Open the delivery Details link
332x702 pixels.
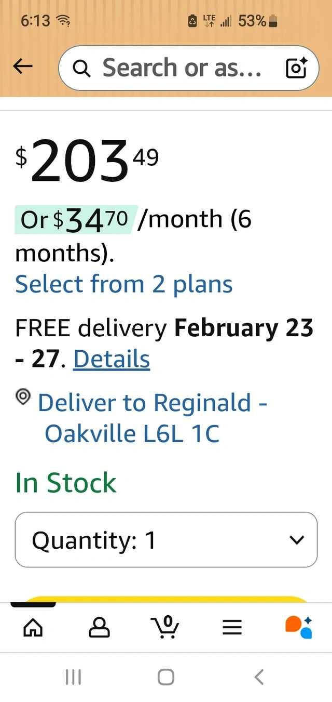tap(112, 359)
